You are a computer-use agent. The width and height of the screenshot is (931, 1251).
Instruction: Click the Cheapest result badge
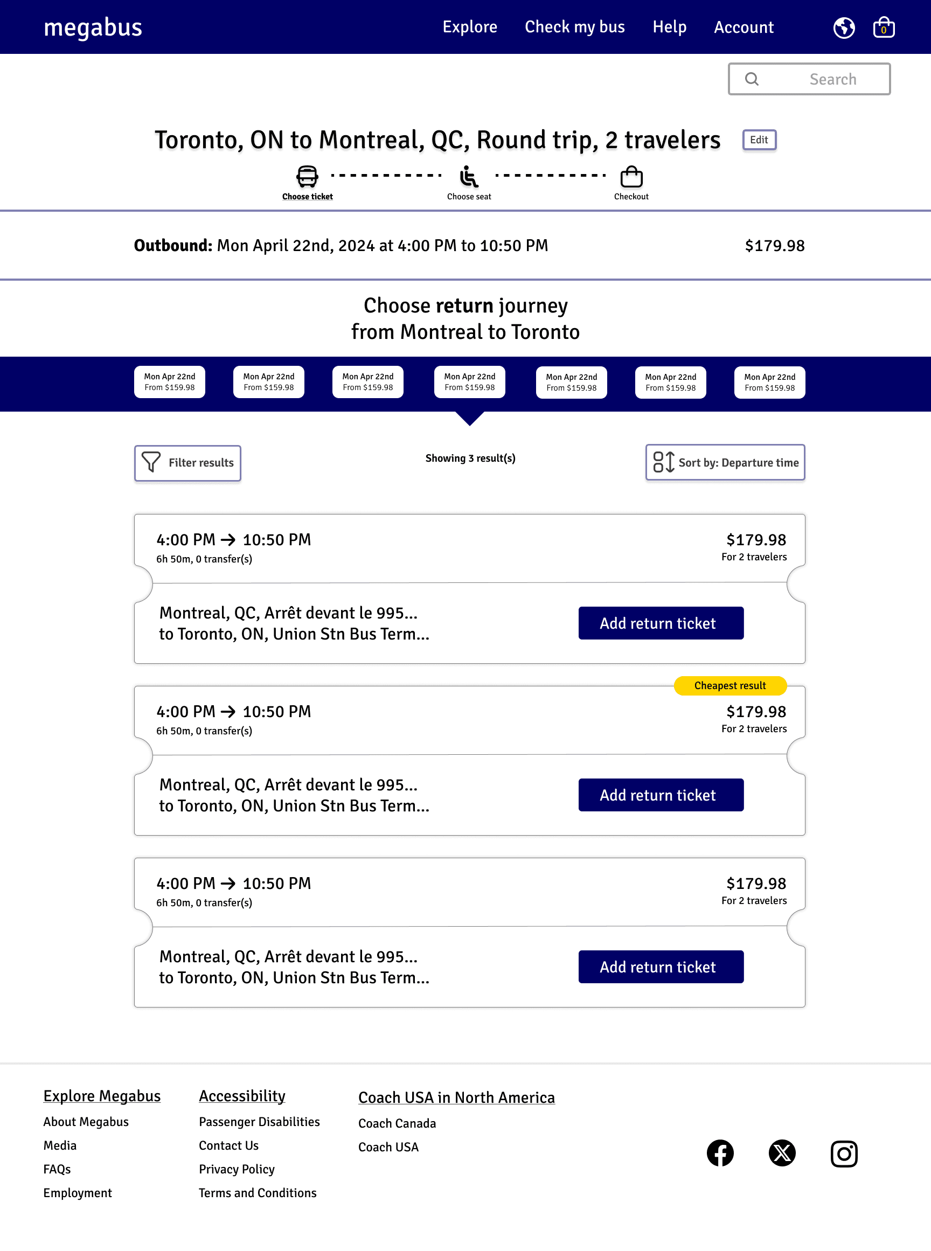click(x=730, y=686)
